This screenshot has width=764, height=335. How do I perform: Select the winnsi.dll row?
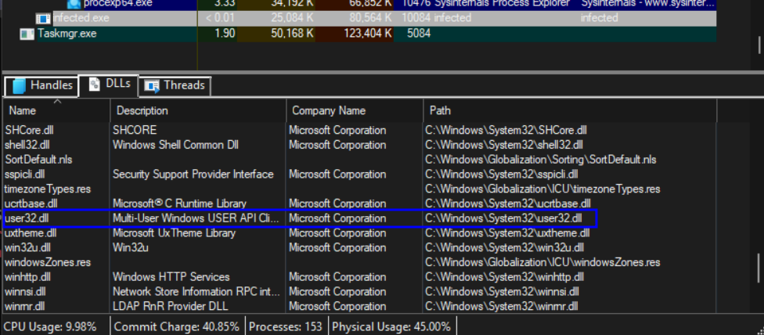(x=359, y=292)
